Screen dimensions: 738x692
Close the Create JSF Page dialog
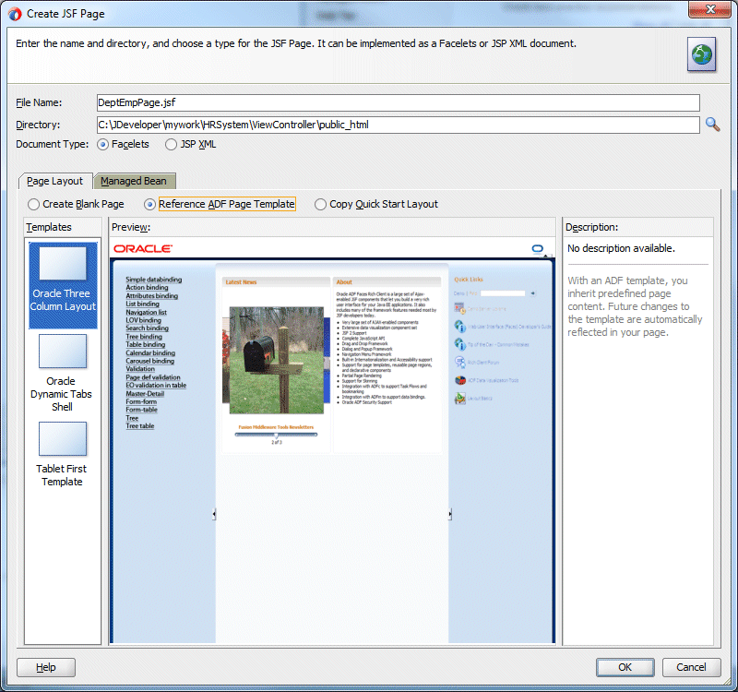(x=709, y=9)
